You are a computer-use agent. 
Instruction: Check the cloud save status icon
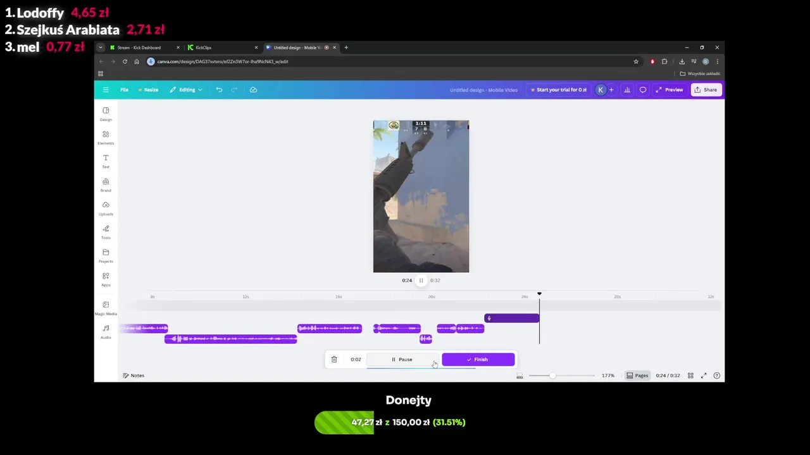coord(253,90)
